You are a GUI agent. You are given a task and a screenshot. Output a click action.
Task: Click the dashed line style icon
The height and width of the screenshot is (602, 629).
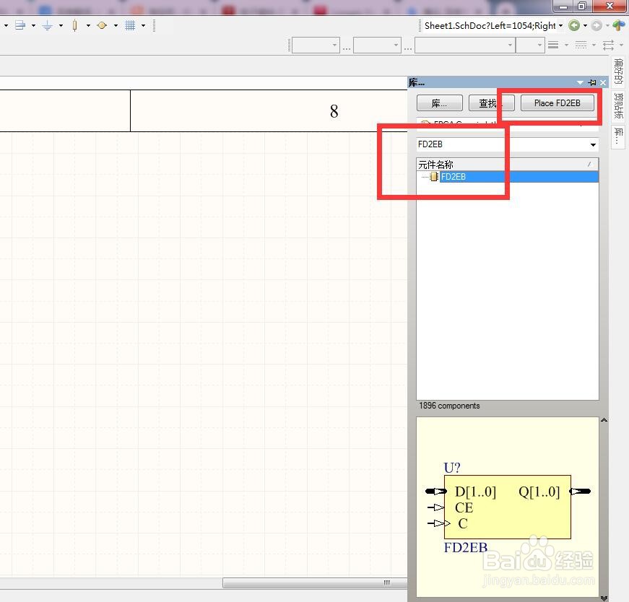[581, 45]
